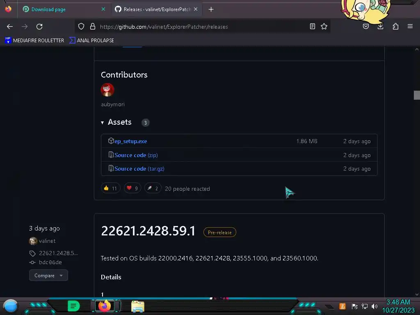
Task: Click the Contributors heading
Action: coord(124,75)
